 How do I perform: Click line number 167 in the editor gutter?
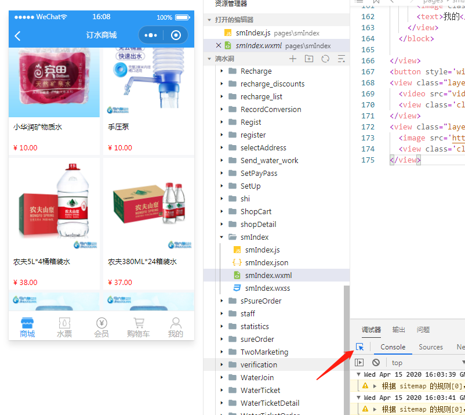[368, 72]
